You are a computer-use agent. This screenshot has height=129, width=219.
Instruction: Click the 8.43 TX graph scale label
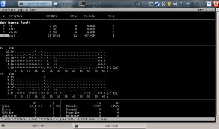pos(11,77)
